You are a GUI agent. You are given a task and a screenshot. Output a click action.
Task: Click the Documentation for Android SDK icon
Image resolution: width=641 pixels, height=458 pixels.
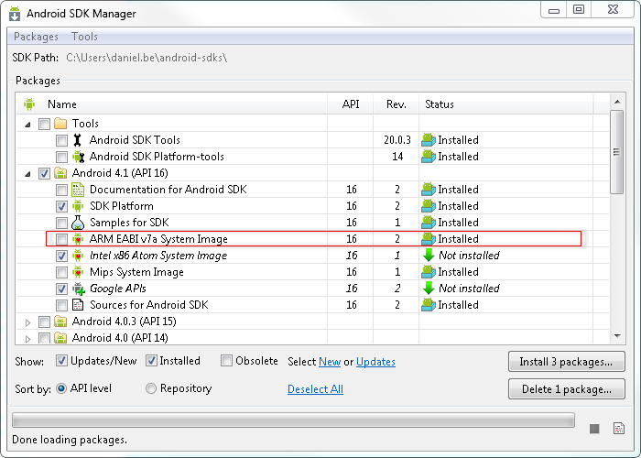tap(78, 190)
